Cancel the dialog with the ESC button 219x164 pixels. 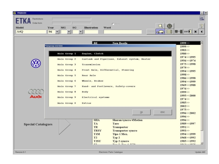click(x=163, y=112)
